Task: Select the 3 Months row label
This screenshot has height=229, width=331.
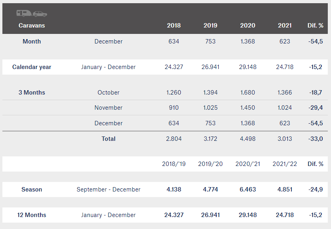Action: (32, 93)
